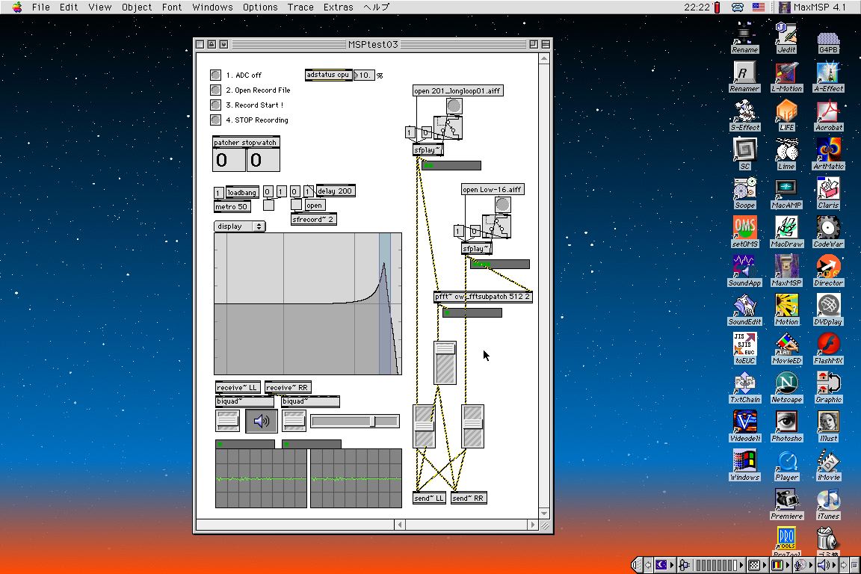Click the 'open Low-16.aiff' message box

[492, 190]
